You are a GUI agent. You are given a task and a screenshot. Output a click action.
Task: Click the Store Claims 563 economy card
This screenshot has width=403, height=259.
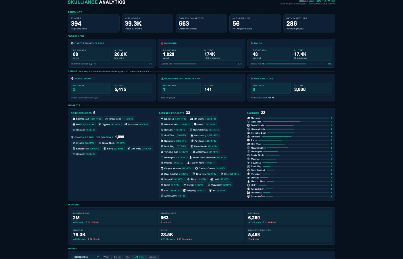pos(201,218)
